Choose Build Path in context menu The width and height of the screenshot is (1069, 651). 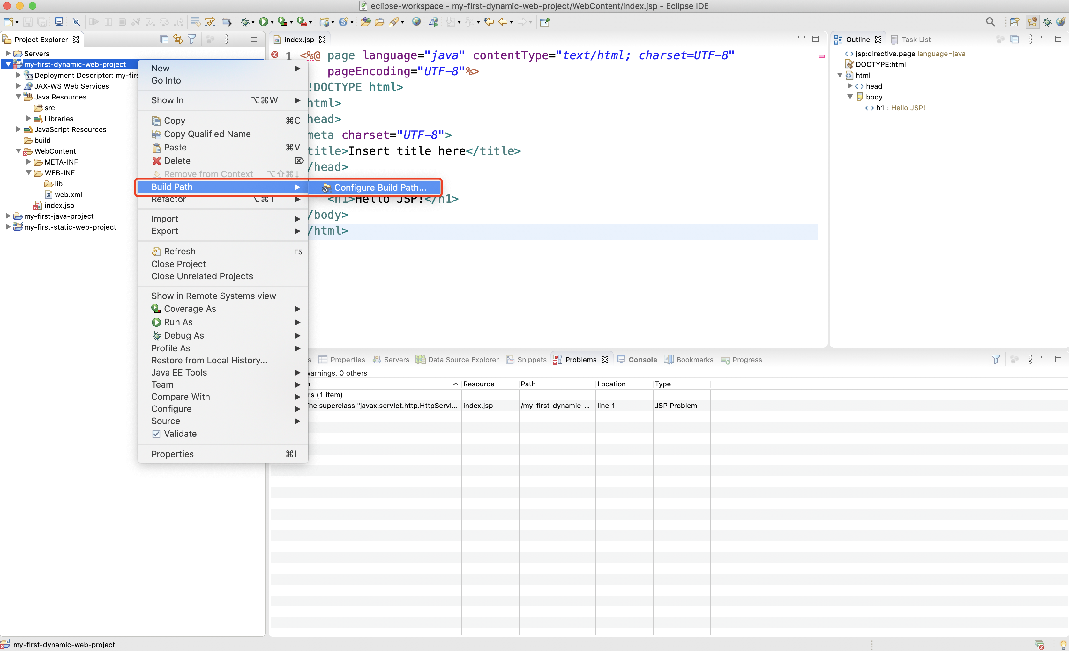coord(223,187)
